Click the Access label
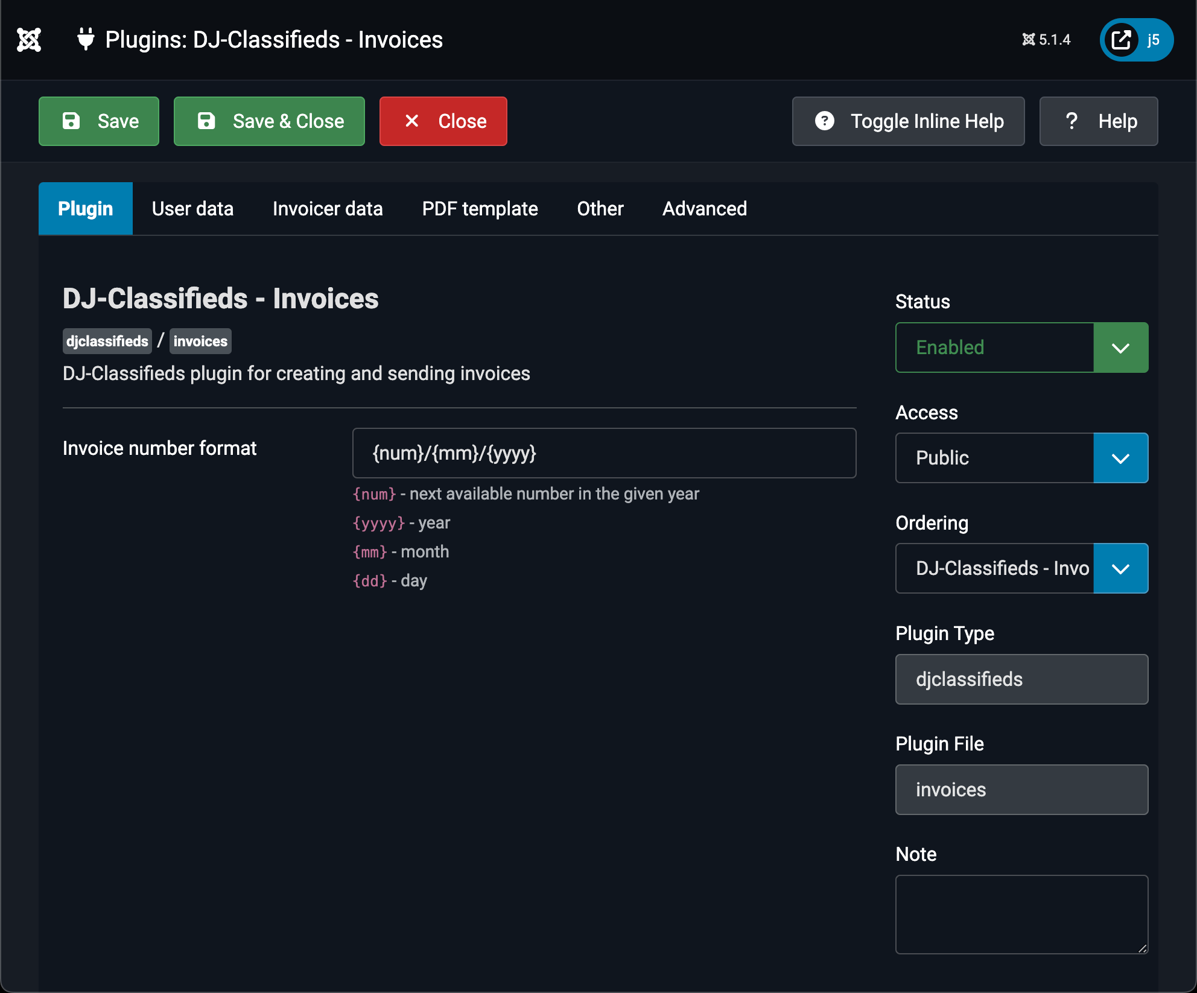This screenshot has height=993, width=1197. tap(927, 413)
